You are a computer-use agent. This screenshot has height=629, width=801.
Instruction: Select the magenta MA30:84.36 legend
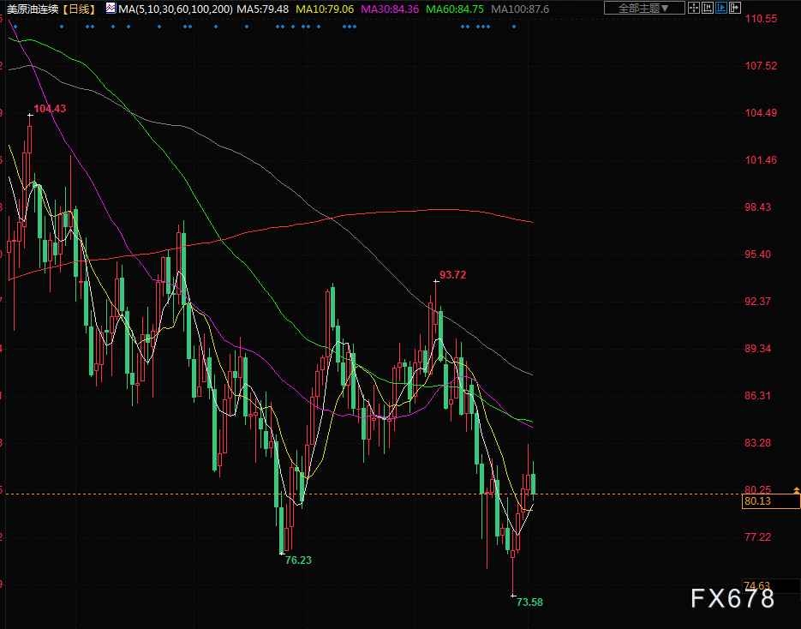[x=390, y=9]
